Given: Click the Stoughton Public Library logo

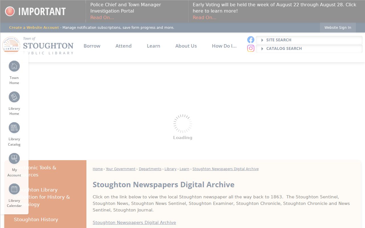Looking at the screenshot, I should tap(38, 46).
